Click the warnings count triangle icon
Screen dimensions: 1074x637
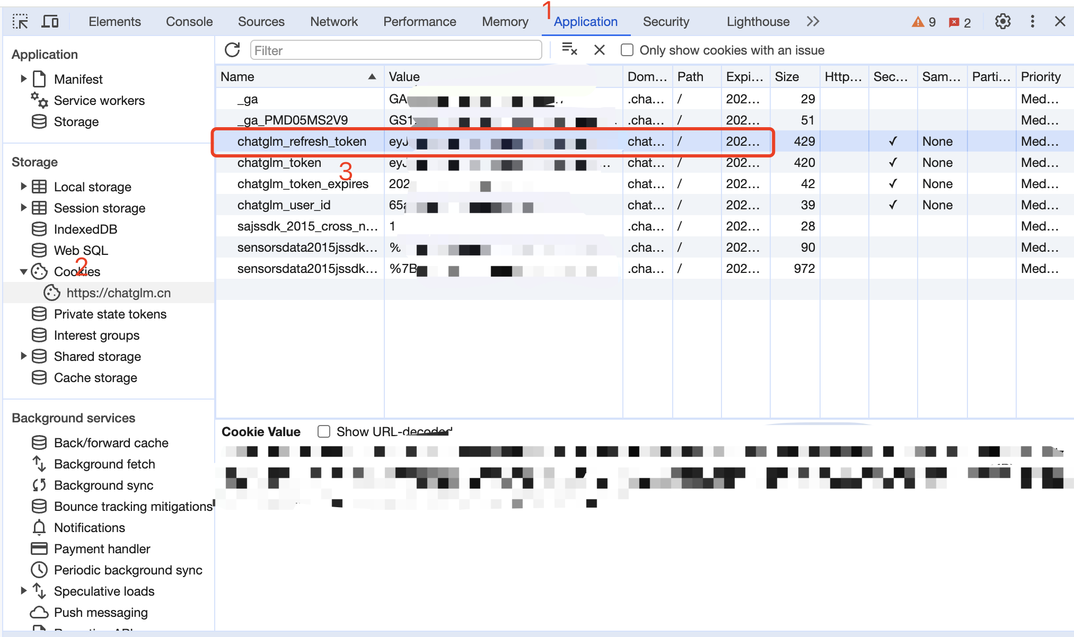[918, 22]
